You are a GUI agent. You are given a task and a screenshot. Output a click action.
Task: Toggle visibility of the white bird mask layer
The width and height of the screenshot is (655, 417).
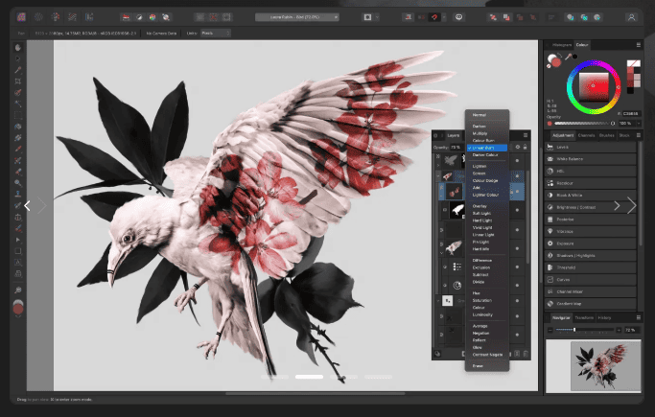[517, 210]
